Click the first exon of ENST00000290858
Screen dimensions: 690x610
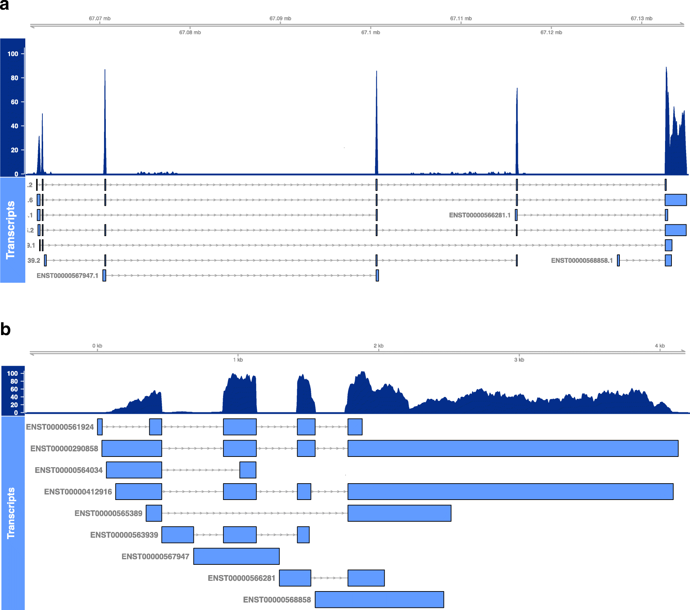(132, 448)
